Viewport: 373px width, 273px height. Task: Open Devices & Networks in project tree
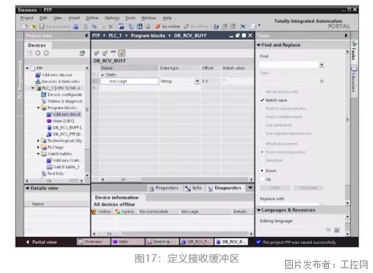pos(61,81)
